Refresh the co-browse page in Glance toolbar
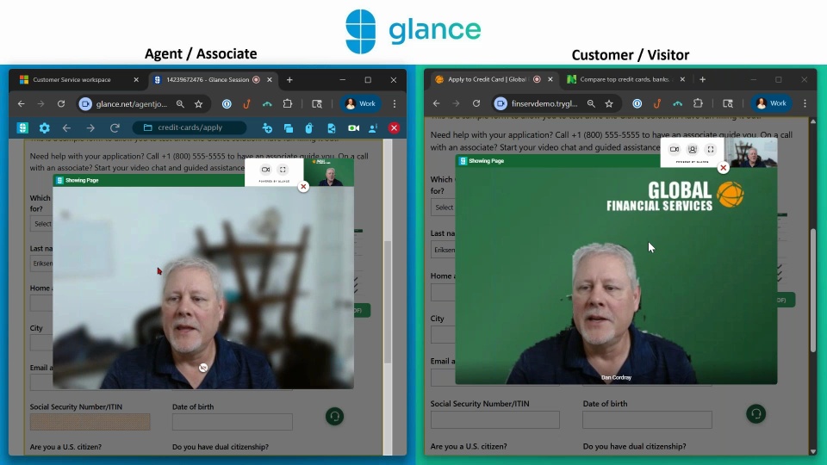827x465 pixels. pos(115,127)
